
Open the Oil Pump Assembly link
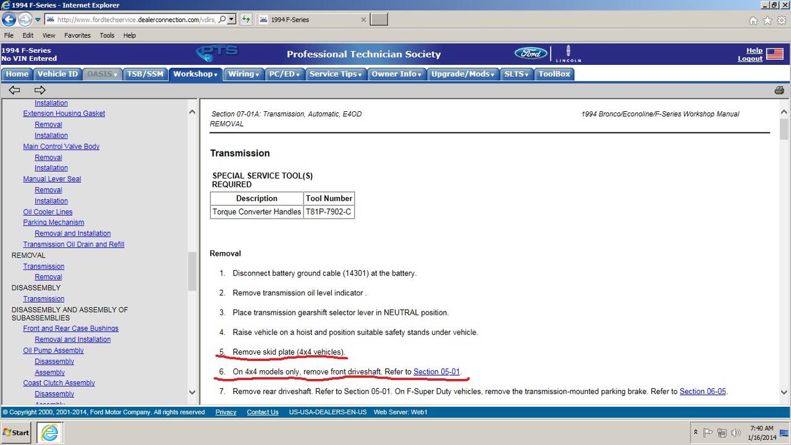pos(53,350)
